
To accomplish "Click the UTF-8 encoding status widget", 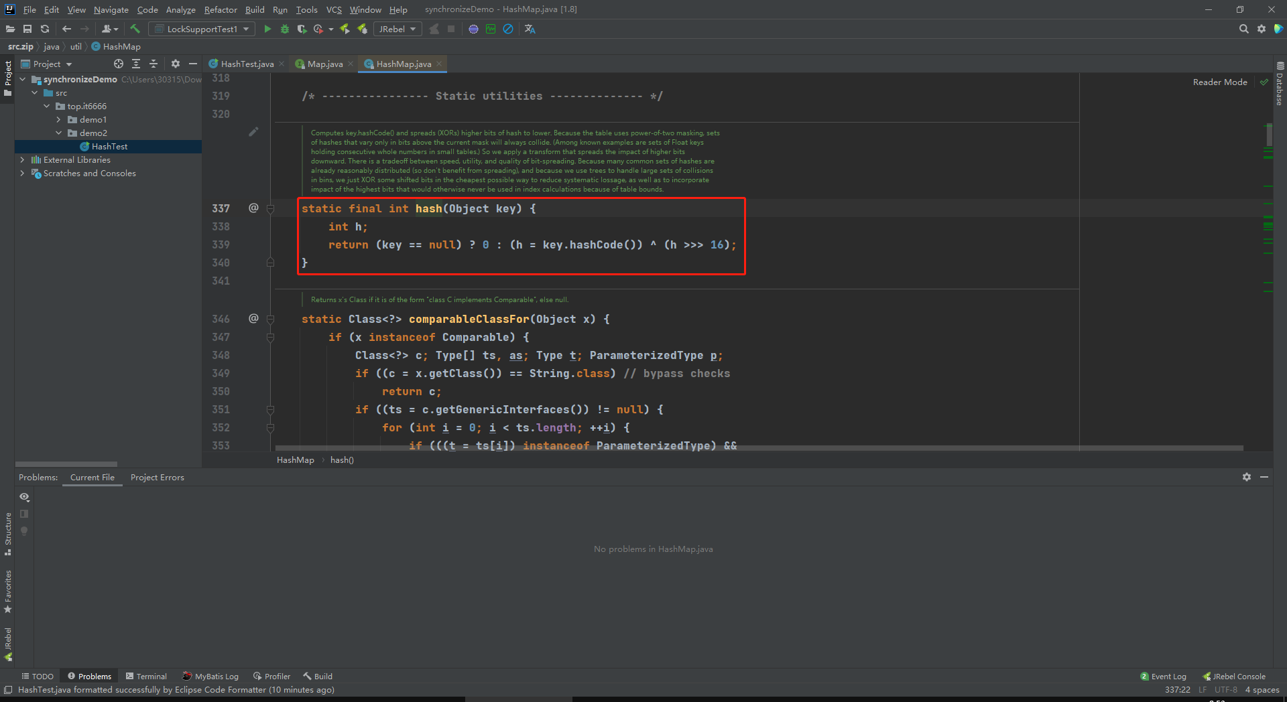I will [1225, 689].
